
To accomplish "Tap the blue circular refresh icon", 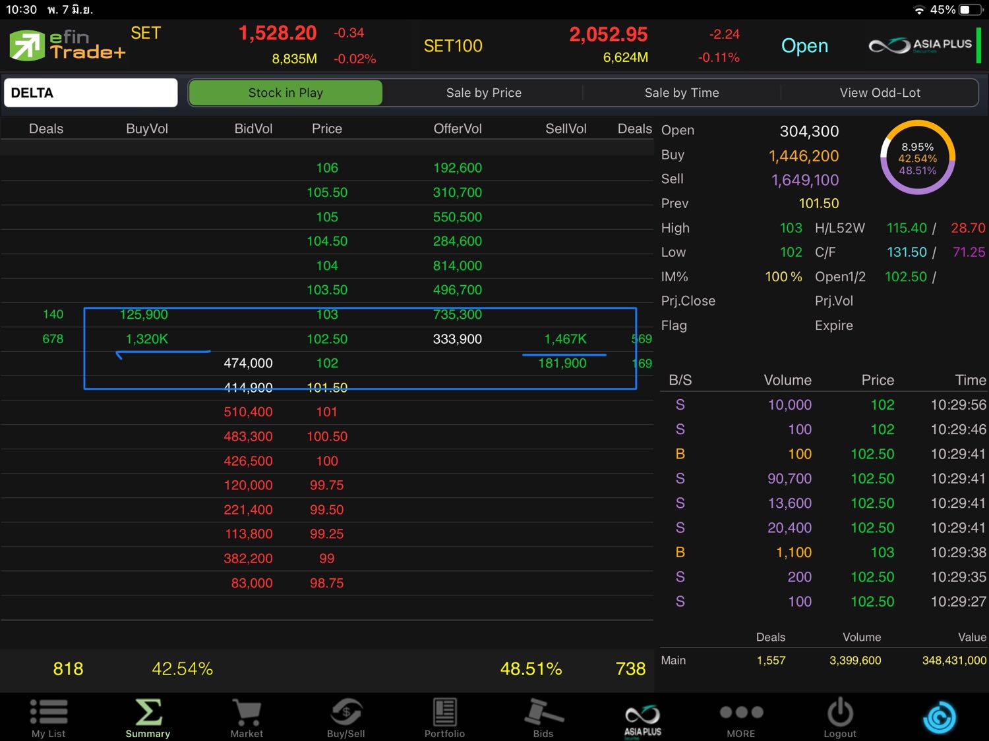I will [x=940, y=717].
